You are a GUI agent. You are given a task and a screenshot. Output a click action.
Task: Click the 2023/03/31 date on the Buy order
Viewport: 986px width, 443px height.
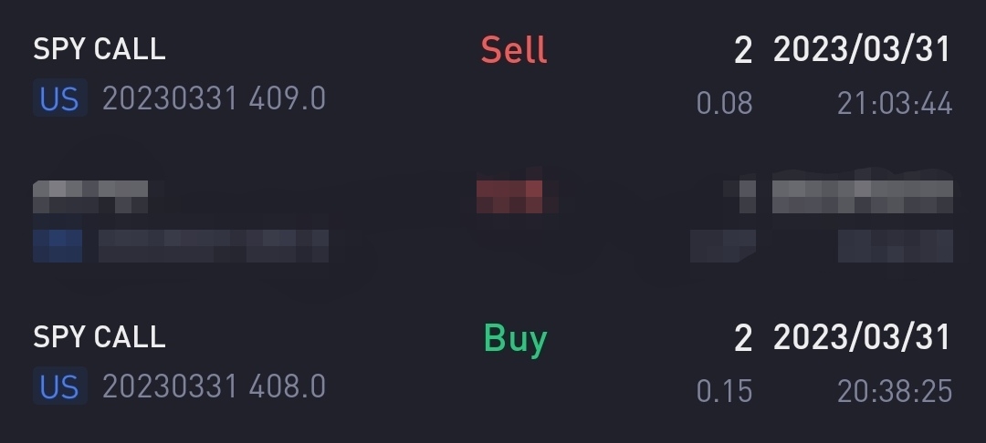click(862, 337)
